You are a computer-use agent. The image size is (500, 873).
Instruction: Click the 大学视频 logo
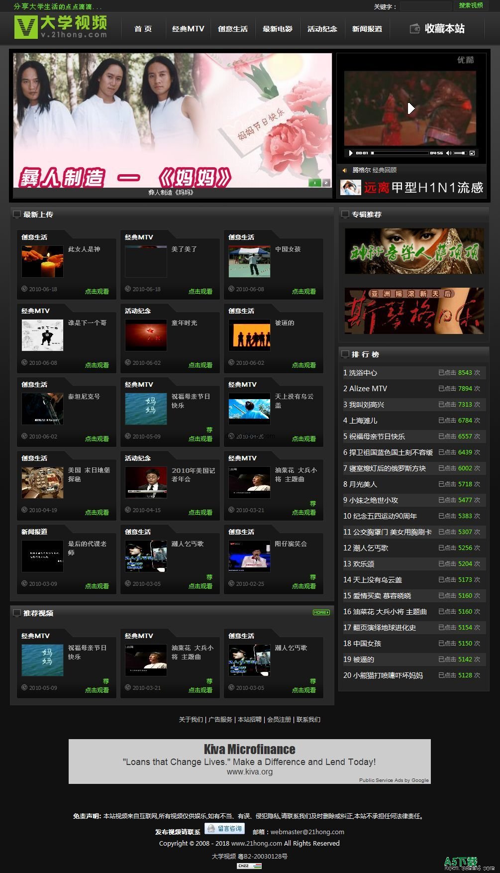click(61, 27)
